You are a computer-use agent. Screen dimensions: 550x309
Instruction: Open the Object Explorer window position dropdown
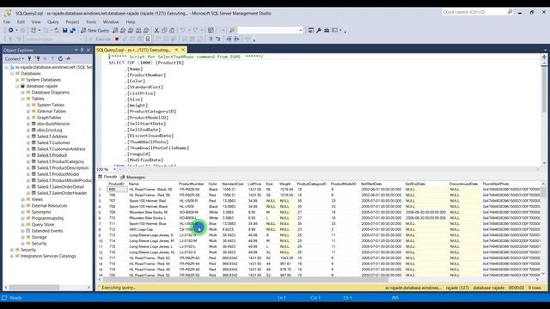click(x=76, y=50)
